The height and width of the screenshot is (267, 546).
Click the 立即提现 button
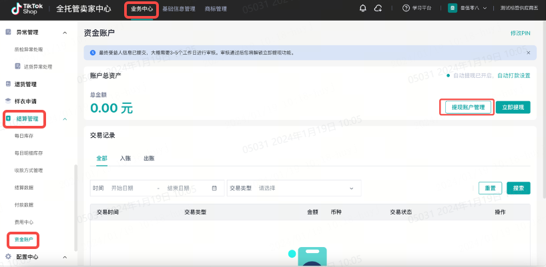[x=513, y=107]
